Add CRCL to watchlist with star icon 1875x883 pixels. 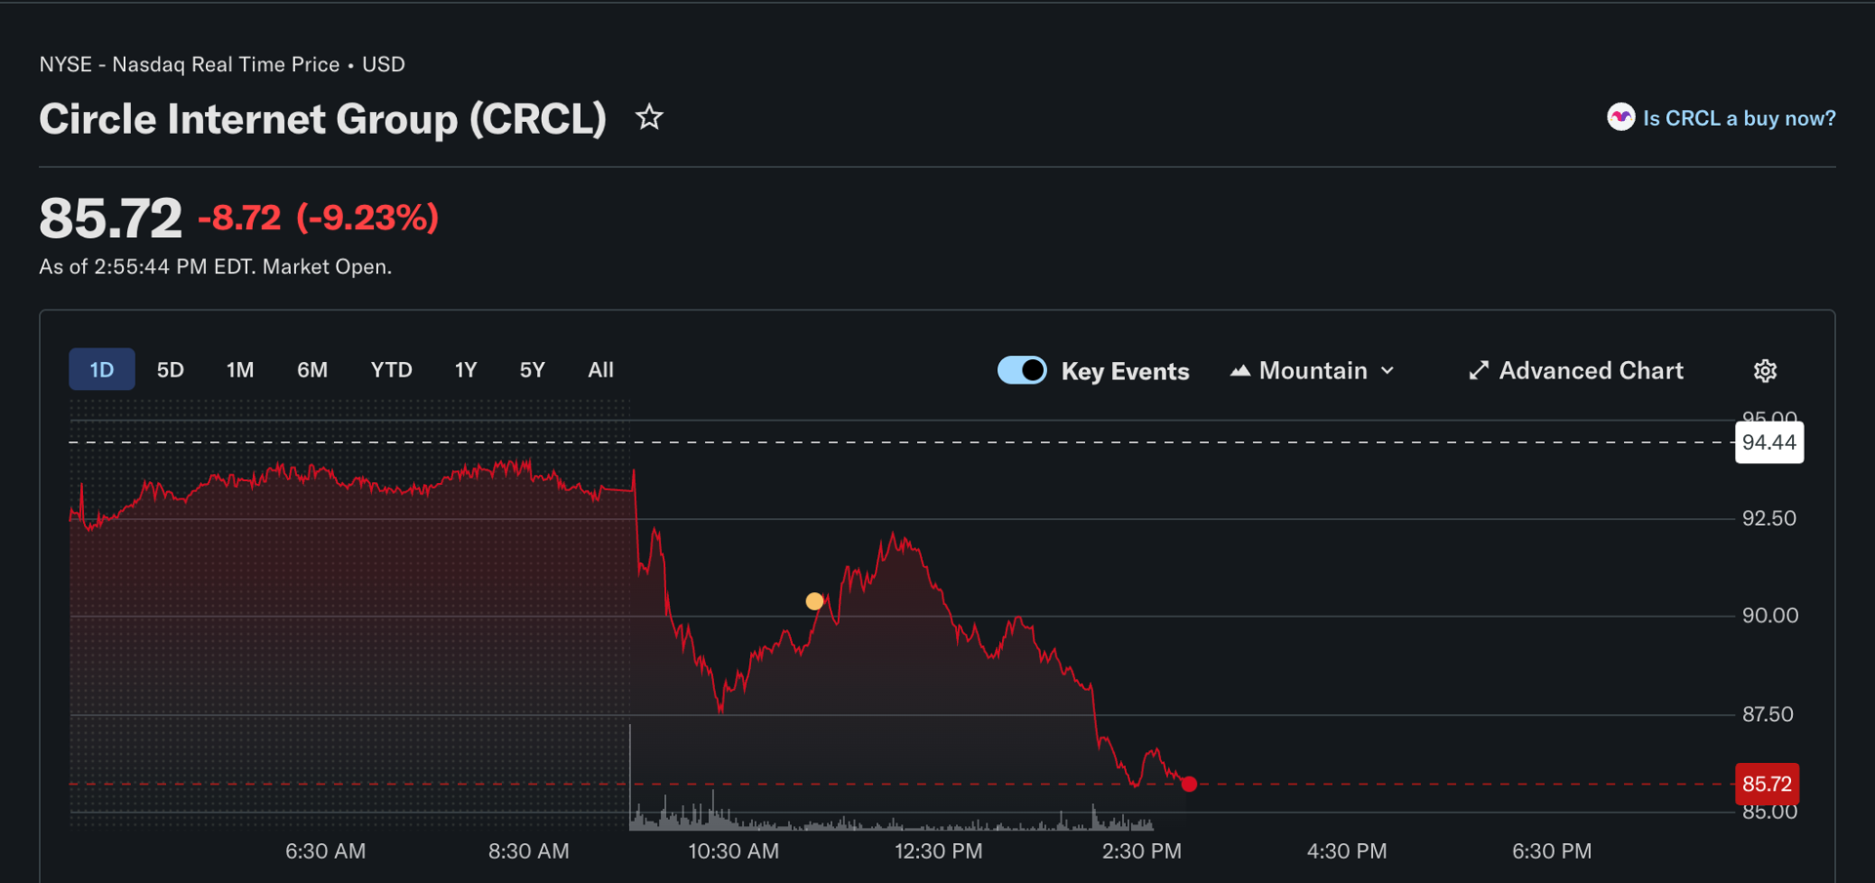click(649, 118)
